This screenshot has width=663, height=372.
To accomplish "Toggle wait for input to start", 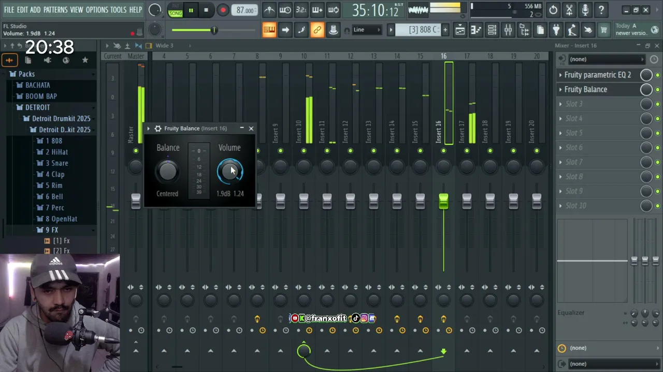I will tap(285, 10).
